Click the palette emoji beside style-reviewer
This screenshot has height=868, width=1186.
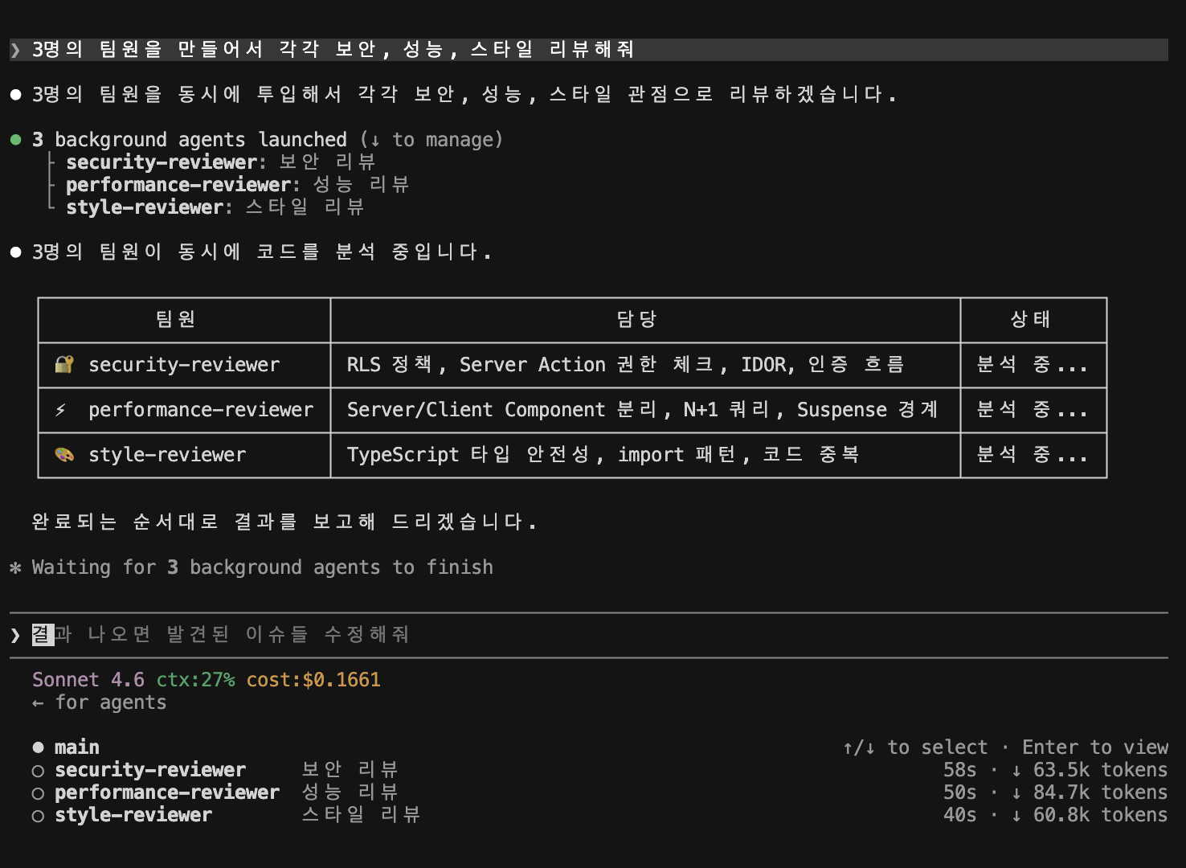64,455
